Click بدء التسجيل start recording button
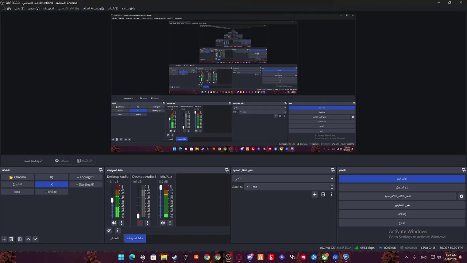Image resolution: width=467 pixels, height=263 pixels. (x=402, y=187)
